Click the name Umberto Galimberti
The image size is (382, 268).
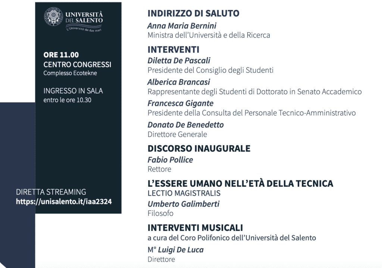(183, 204)
